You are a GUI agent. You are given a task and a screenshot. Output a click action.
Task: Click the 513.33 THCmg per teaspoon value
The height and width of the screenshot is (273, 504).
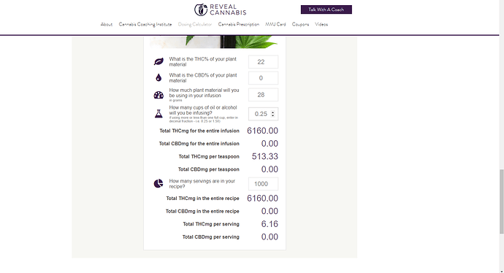tap(265, 156)
